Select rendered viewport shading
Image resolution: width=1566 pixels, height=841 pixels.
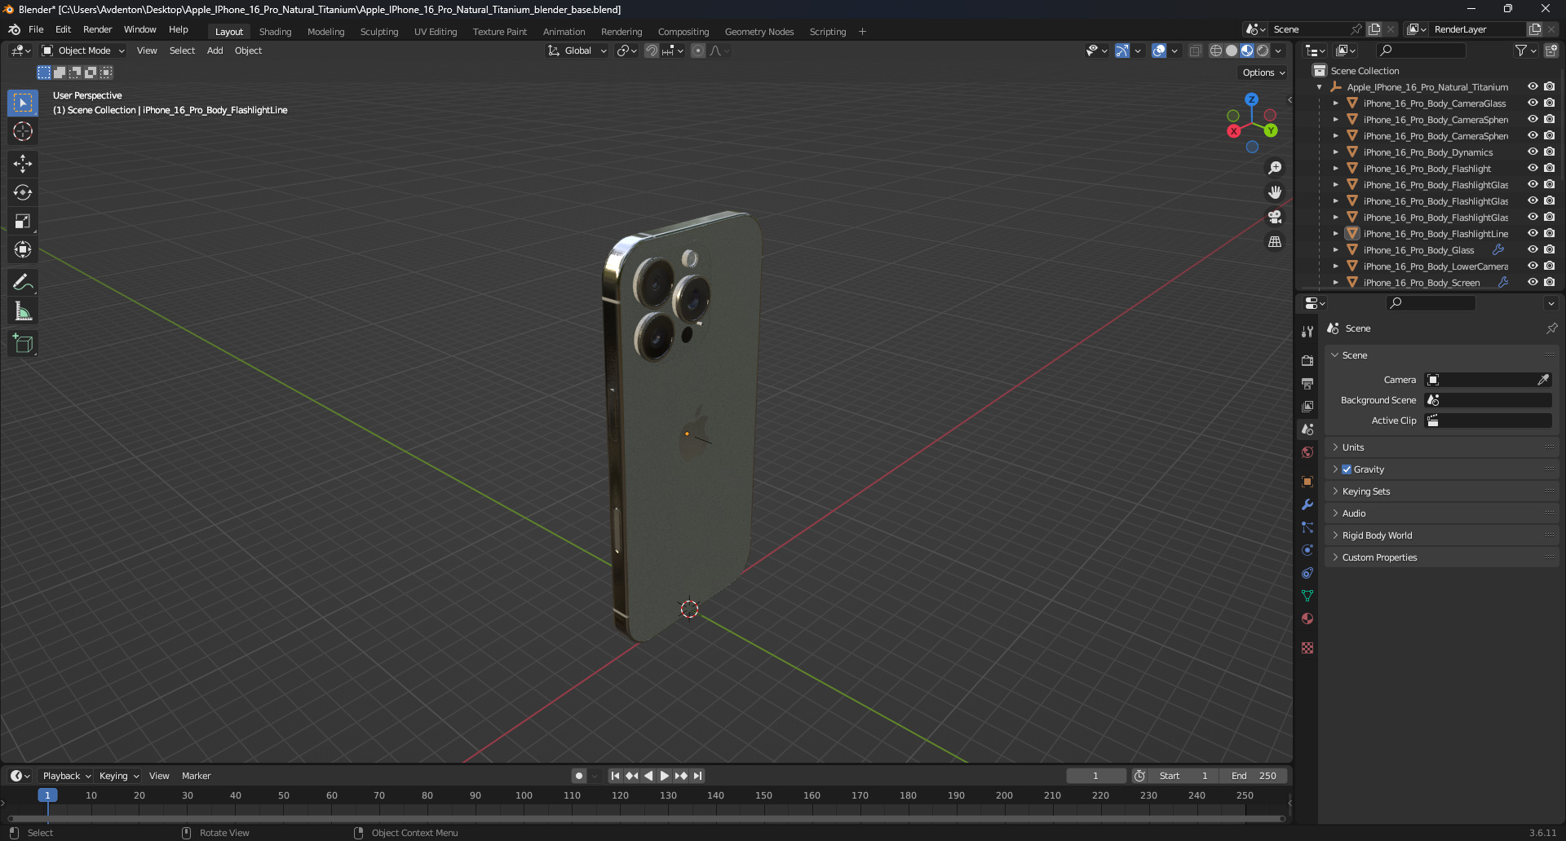click(1263, 51)
